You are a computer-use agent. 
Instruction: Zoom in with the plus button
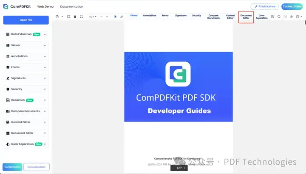pyautogui.click(x=107, y=17)
